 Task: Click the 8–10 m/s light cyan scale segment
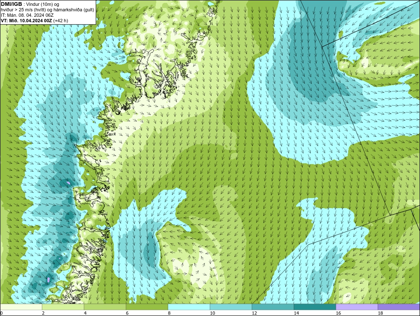pos(189,307)
